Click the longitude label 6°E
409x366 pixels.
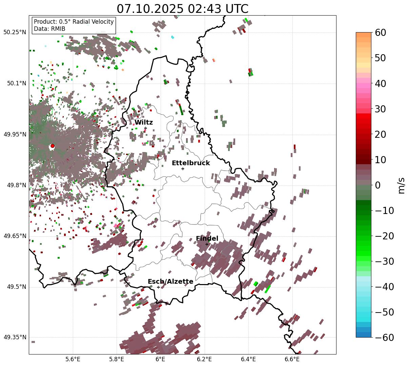[160, 359]
